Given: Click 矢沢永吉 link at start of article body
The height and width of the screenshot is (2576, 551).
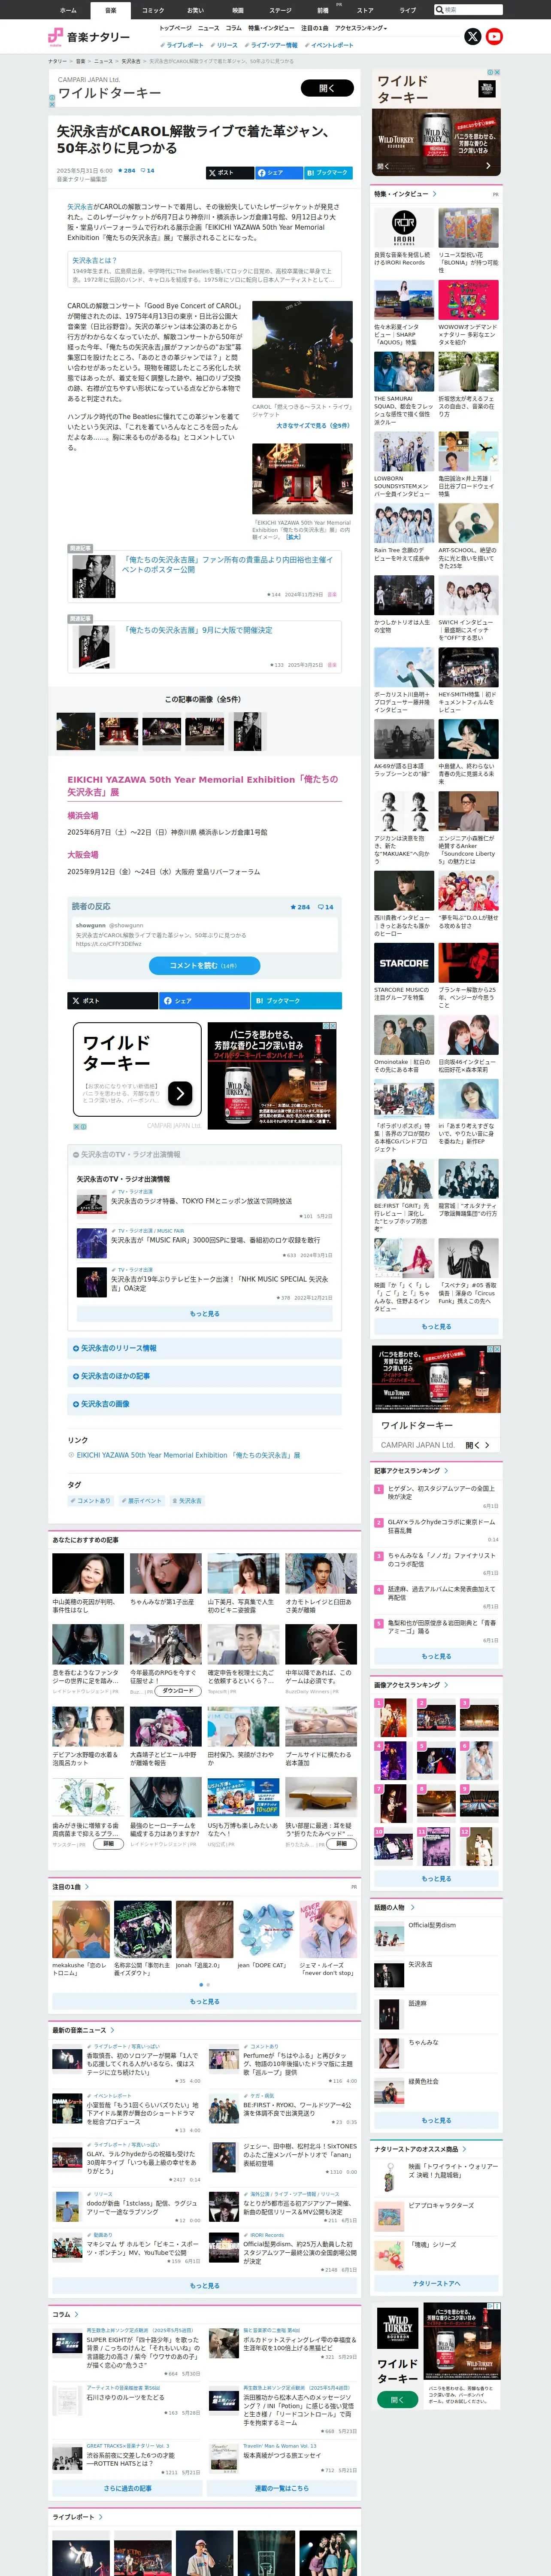Looking at the screenshot, I should 80,207.
